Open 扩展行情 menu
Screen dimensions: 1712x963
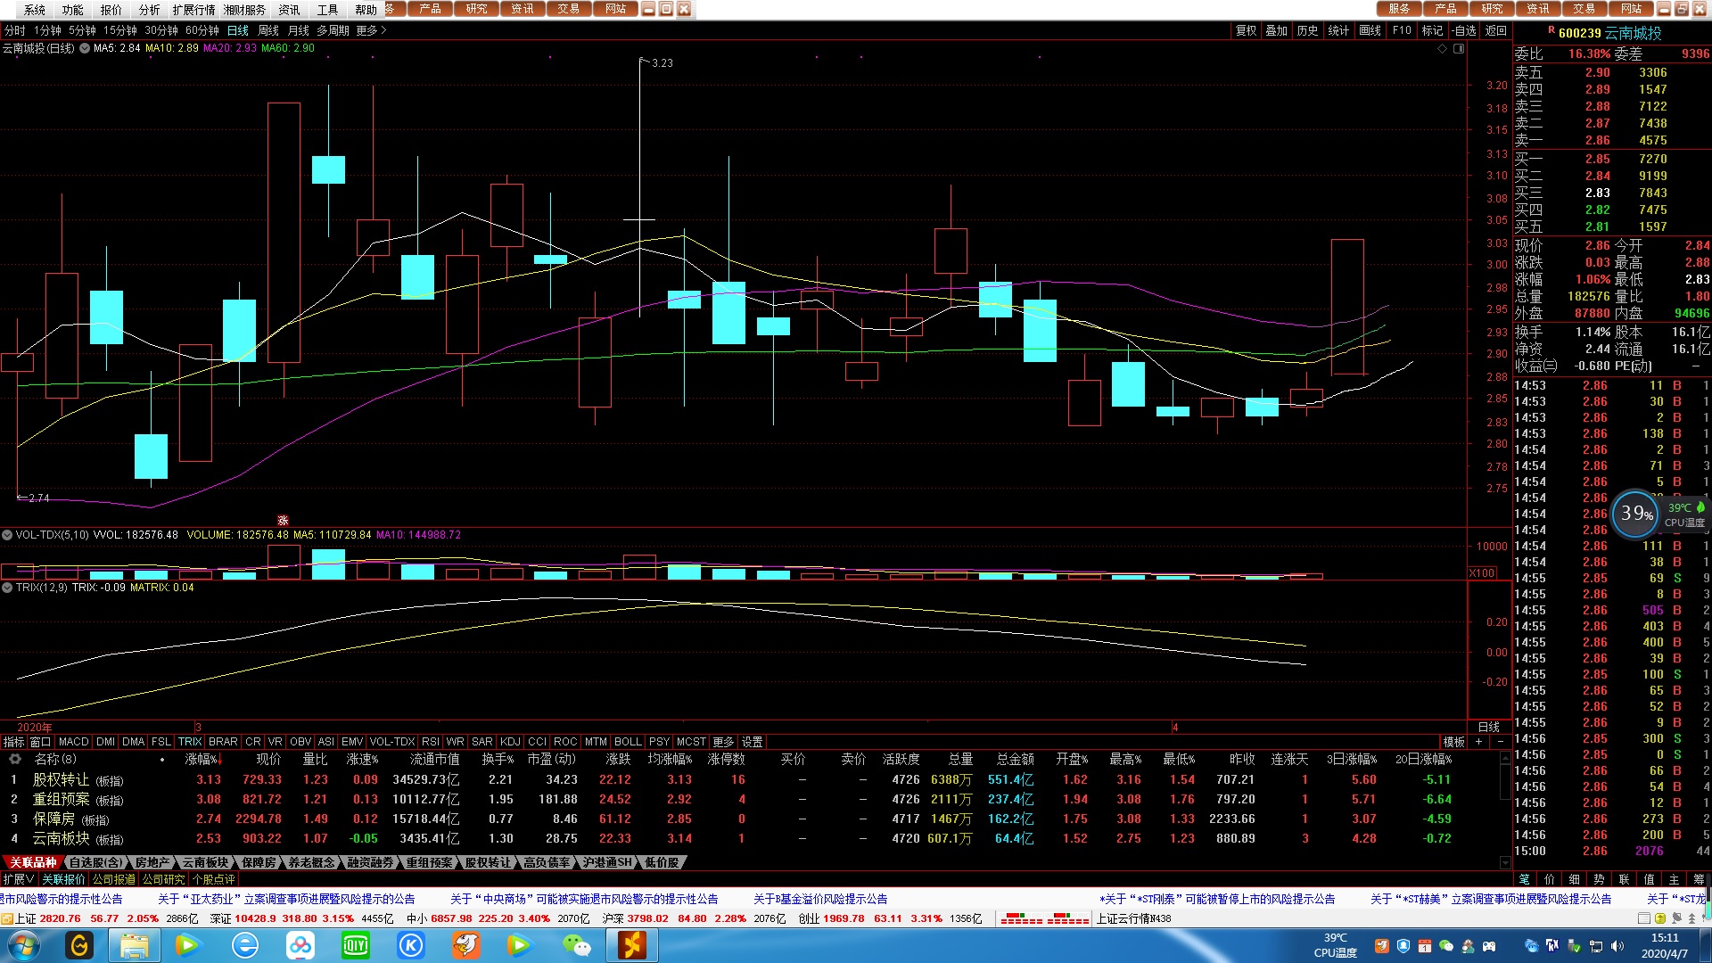click(193, 10)
